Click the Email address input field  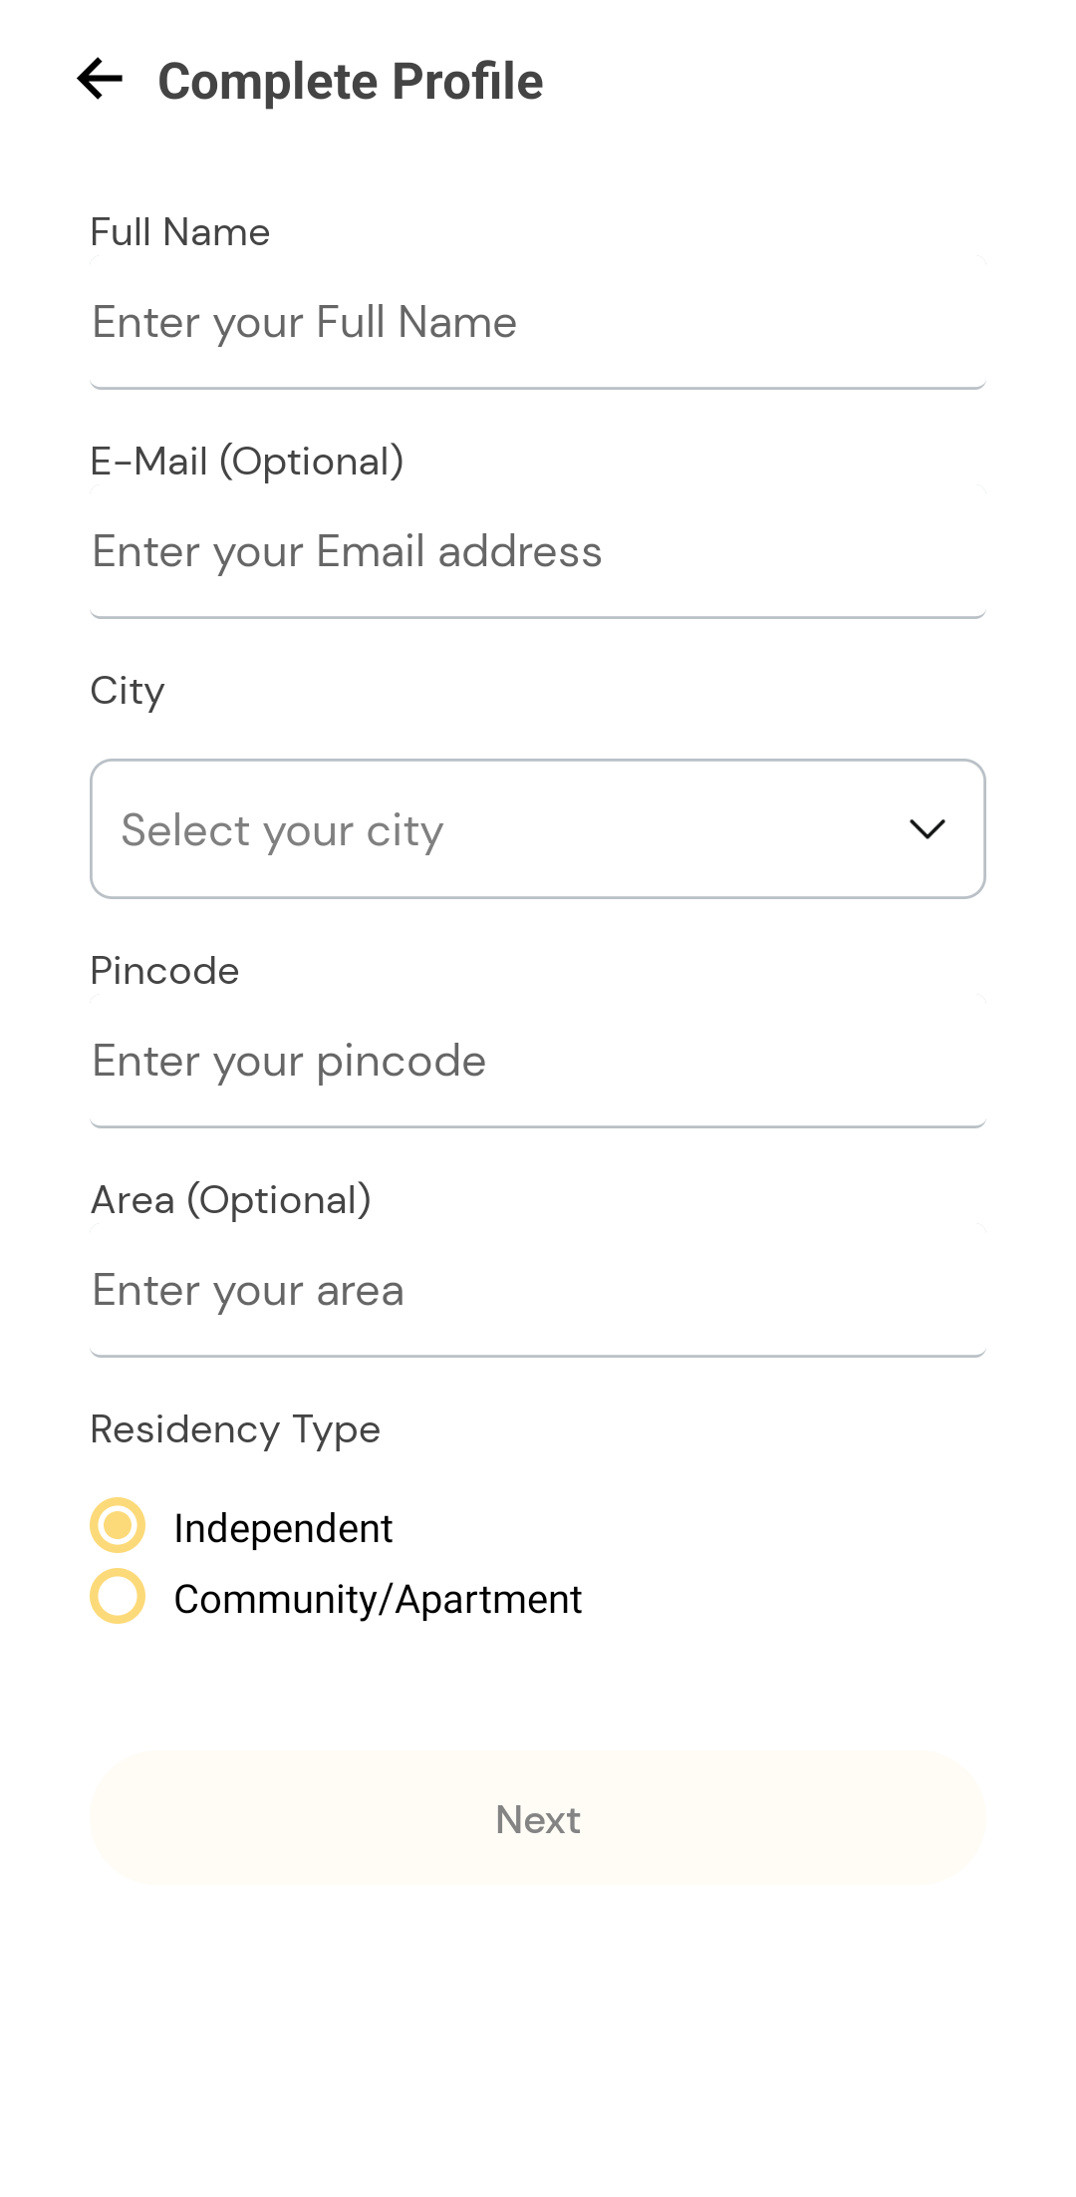[x=538, y=552]
